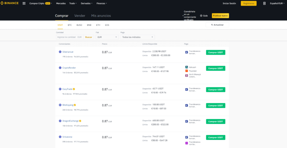287x148 pixels.
Task: Open Mercados in top navigation
Action: click(x=61, y=3)
